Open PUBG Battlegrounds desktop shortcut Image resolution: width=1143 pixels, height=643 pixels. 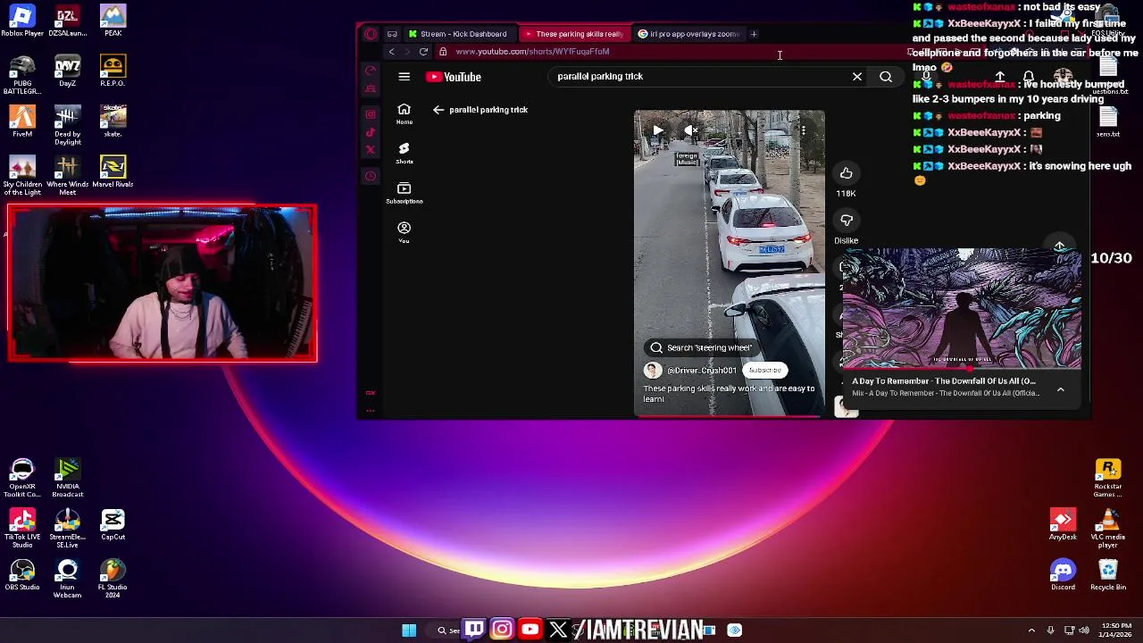point(22,75)
